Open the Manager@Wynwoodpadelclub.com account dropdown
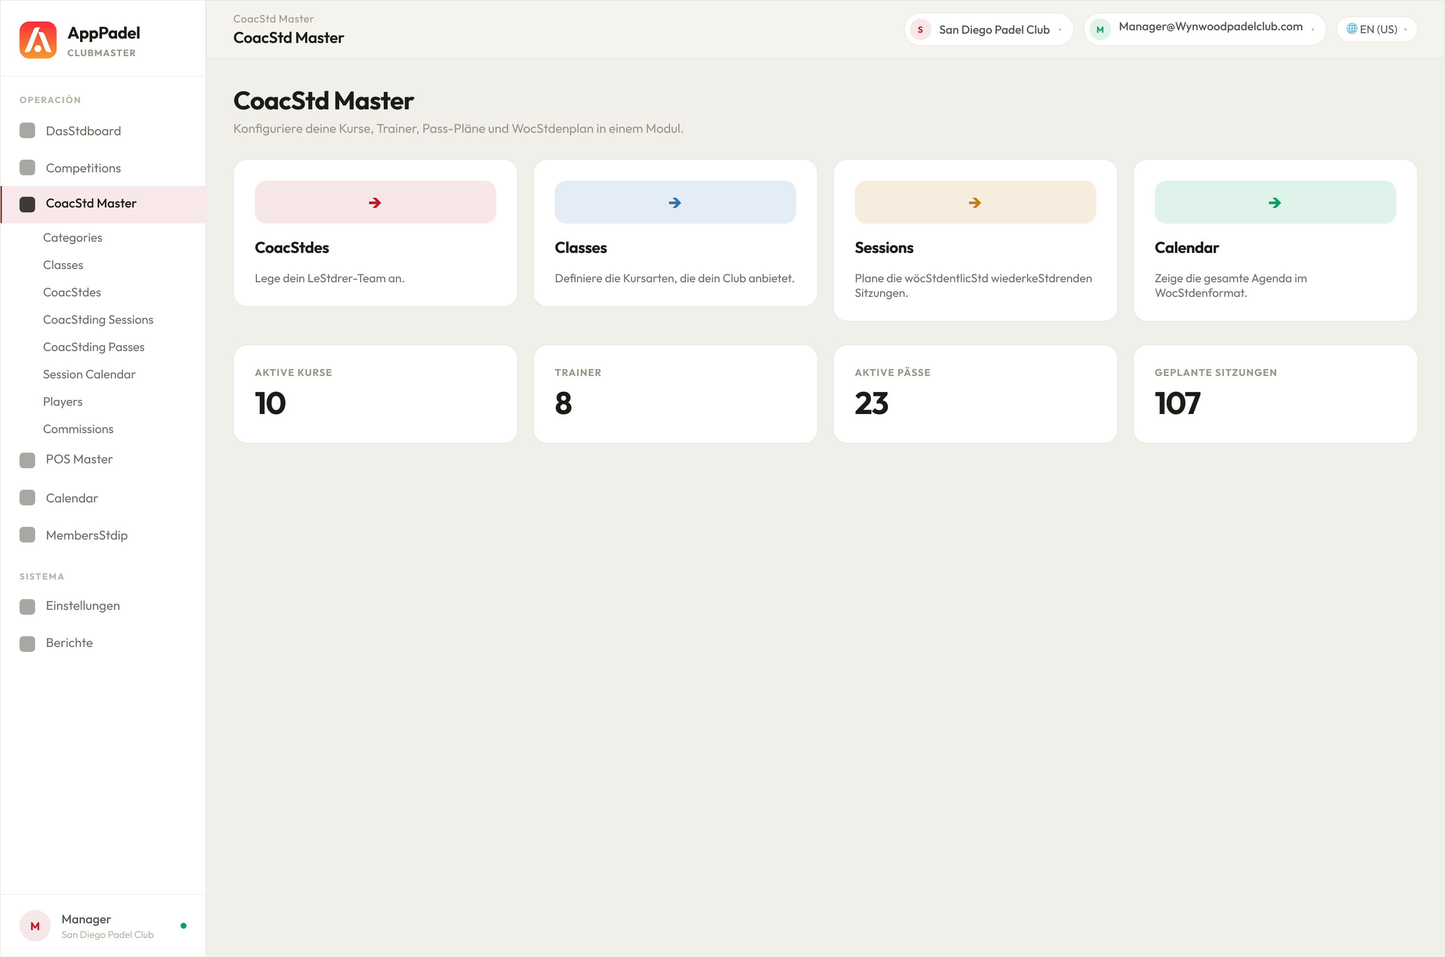 (x=1205, y=29)
